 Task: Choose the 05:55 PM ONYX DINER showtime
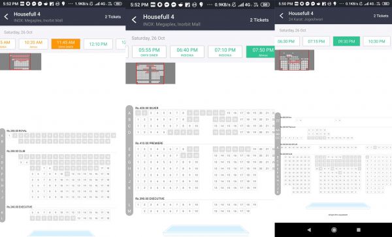click(149, 52)
